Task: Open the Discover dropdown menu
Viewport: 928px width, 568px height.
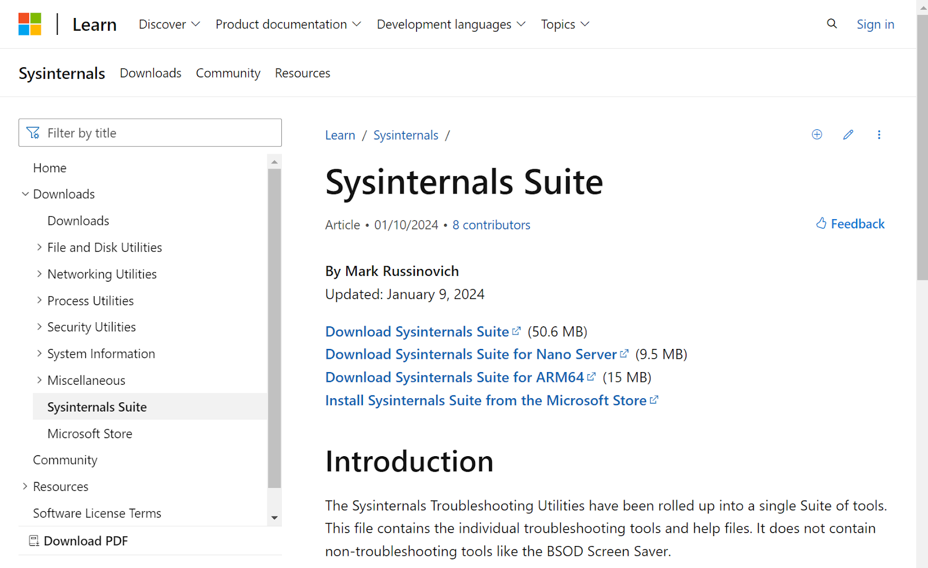Action: 169,24
